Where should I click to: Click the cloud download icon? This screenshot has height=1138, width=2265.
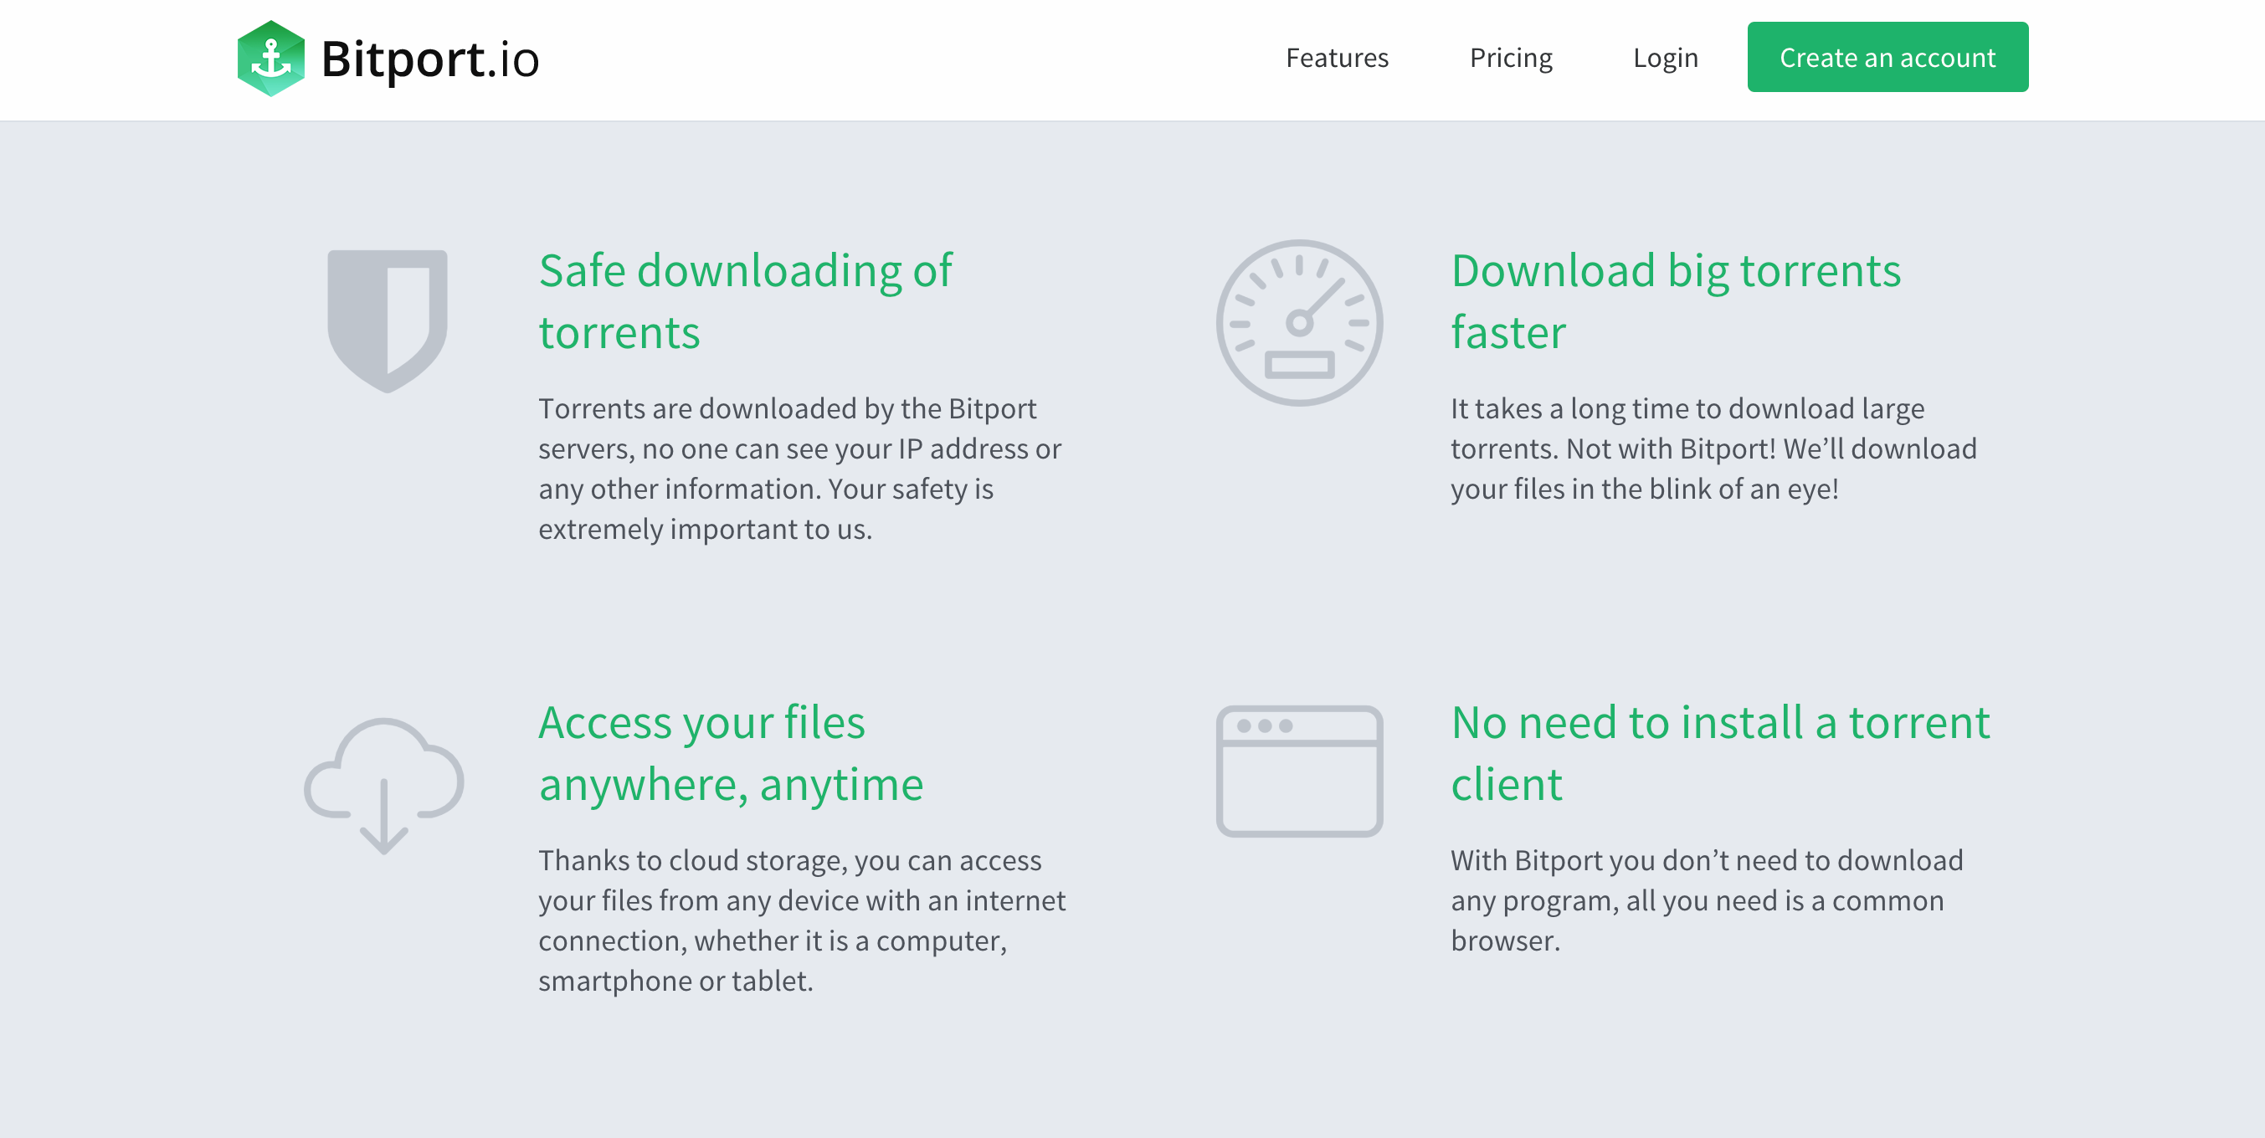pos(383,786)
